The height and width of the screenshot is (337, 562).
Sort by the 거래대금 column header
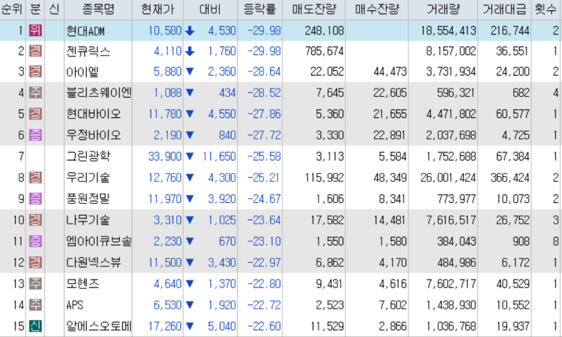point(504,9)
